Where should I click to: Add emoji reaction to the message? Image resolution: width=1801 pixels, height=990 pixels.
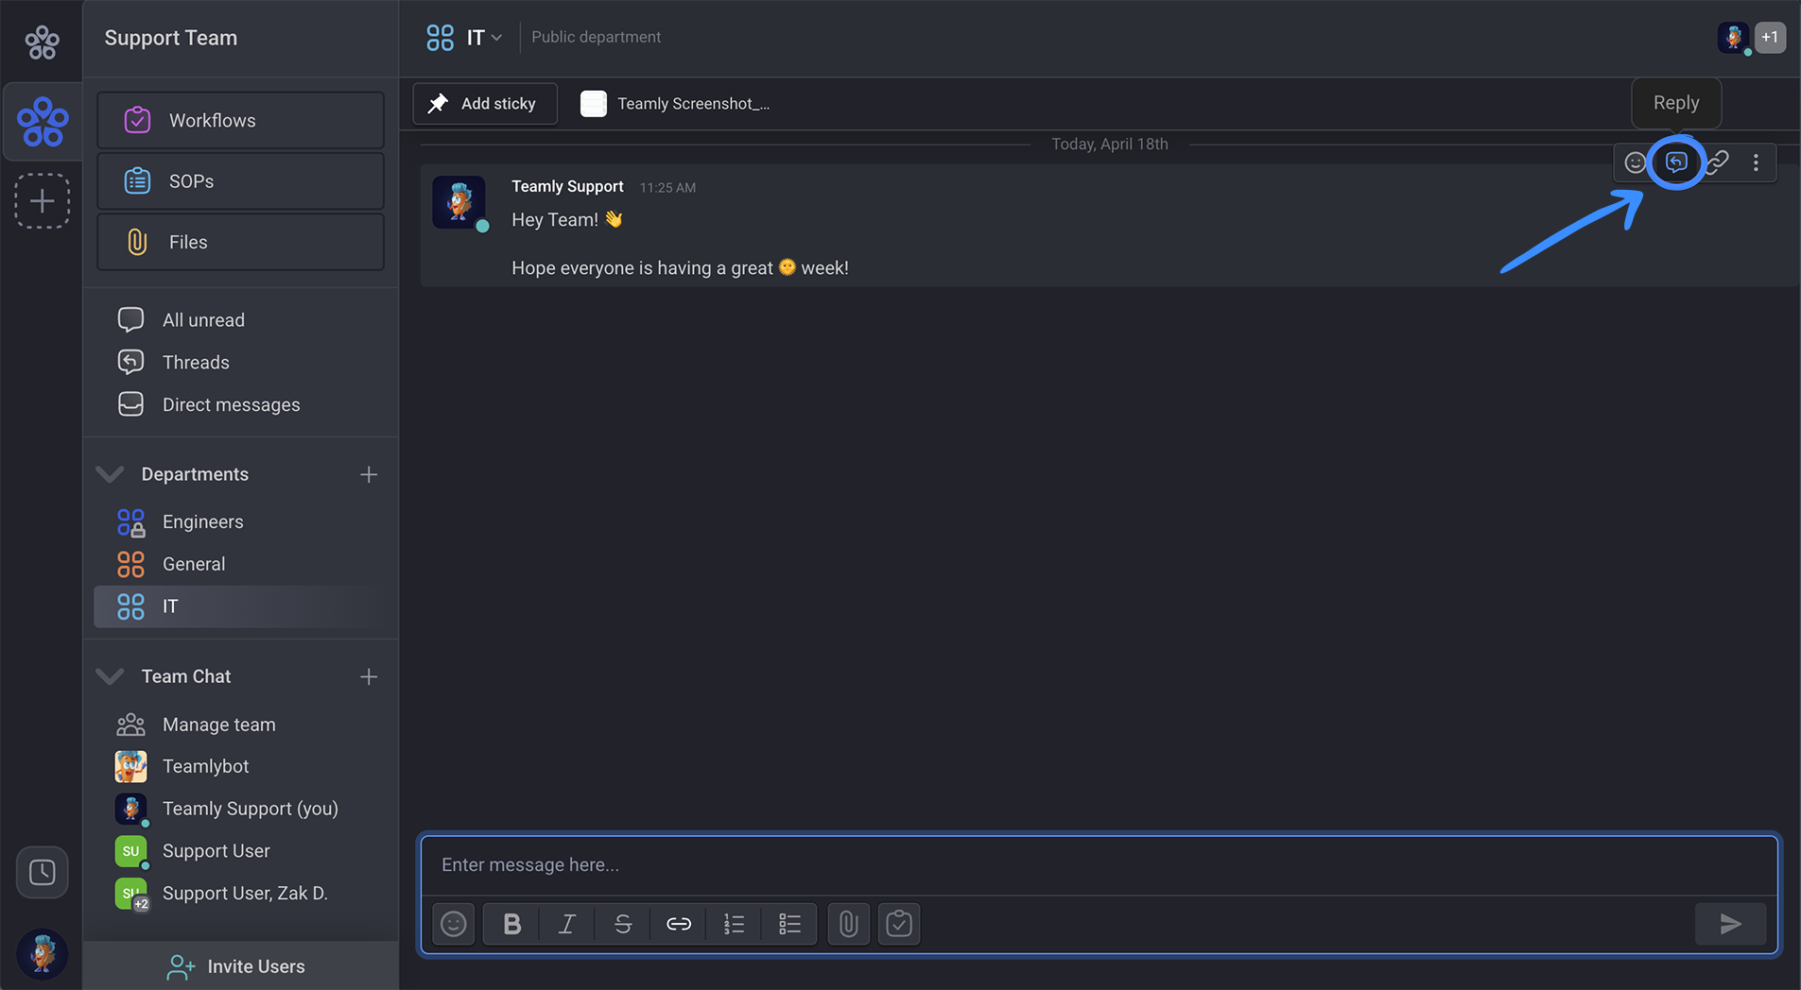pyautogui.click(x=1635, y=162)
